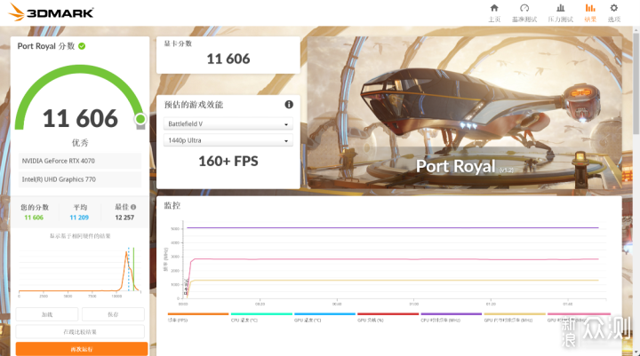The image size is (640, 356).
Task: Open the Home (主页) icon
Action: 494,12
